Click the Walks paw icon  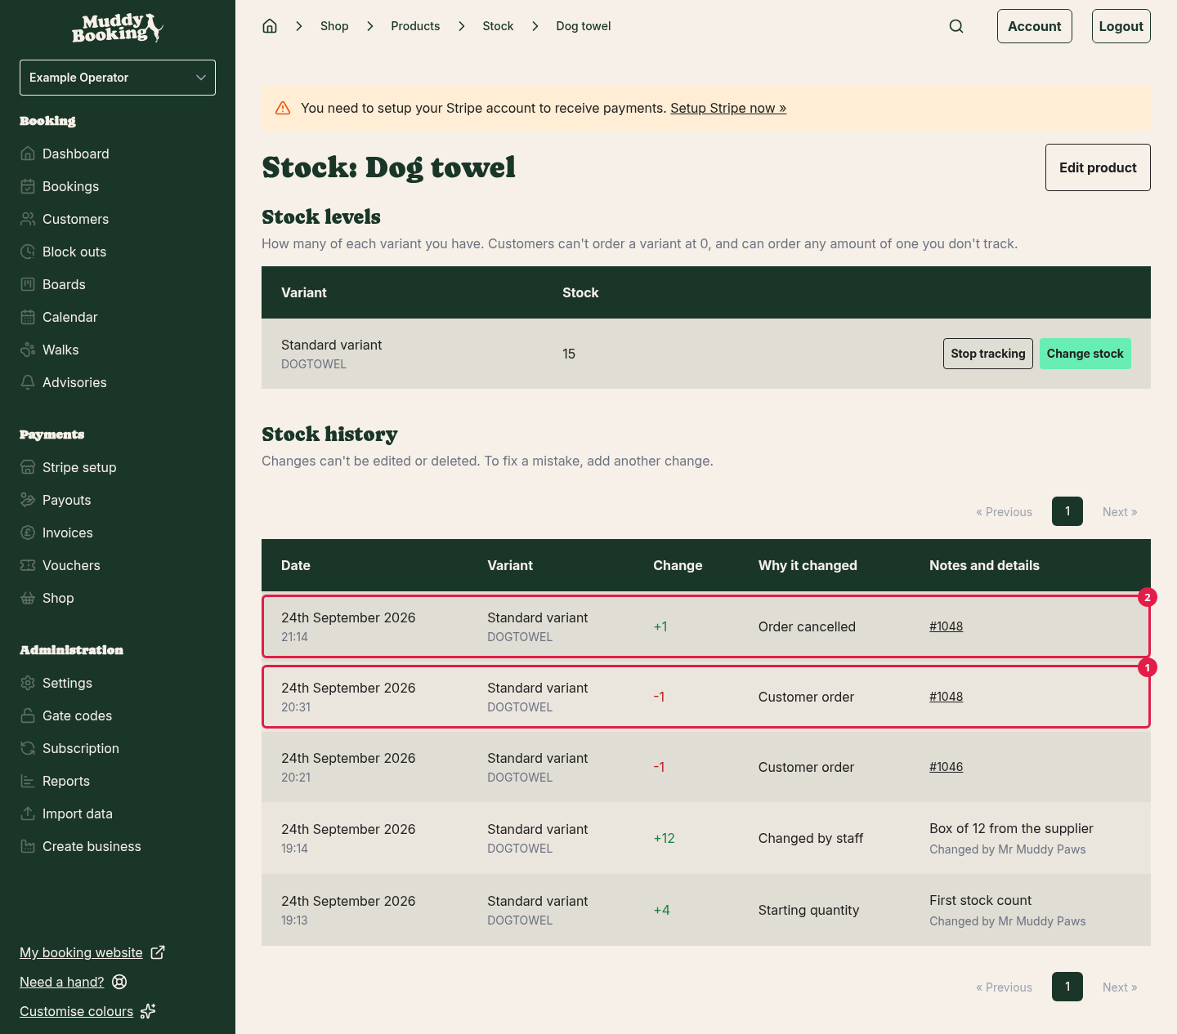click(x=28, y=350)
